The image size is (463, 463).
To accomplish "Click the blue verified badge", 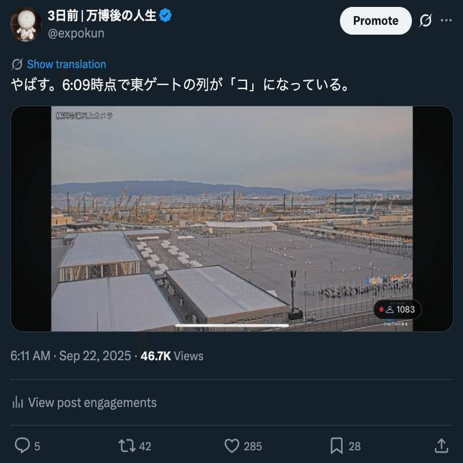I will point(165,16).
